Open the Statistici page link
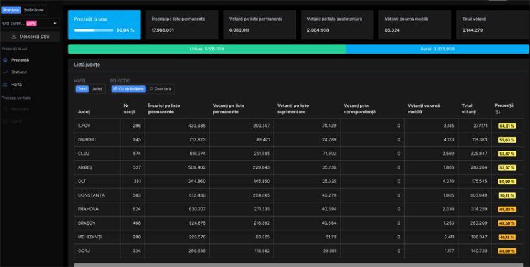Viewport: 530px width, 267px height. click(19, 72)
